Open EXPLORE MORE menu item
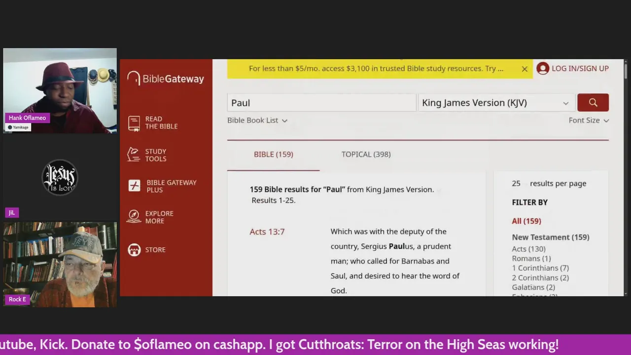The image size is (631, 355). pos(159,217)
